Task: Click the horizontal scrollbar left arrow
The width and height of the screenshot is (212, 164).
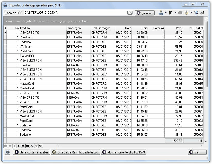Action: (x=58, y=146)
